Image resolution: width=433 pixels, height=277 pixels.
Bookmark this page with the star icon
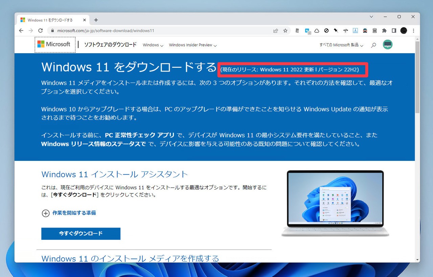click(285, 30)
